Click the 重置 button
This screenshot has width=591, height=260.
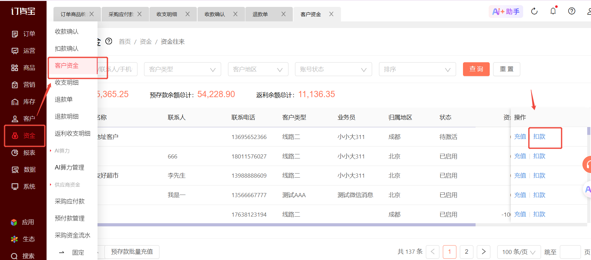click(x=507, y=69)
